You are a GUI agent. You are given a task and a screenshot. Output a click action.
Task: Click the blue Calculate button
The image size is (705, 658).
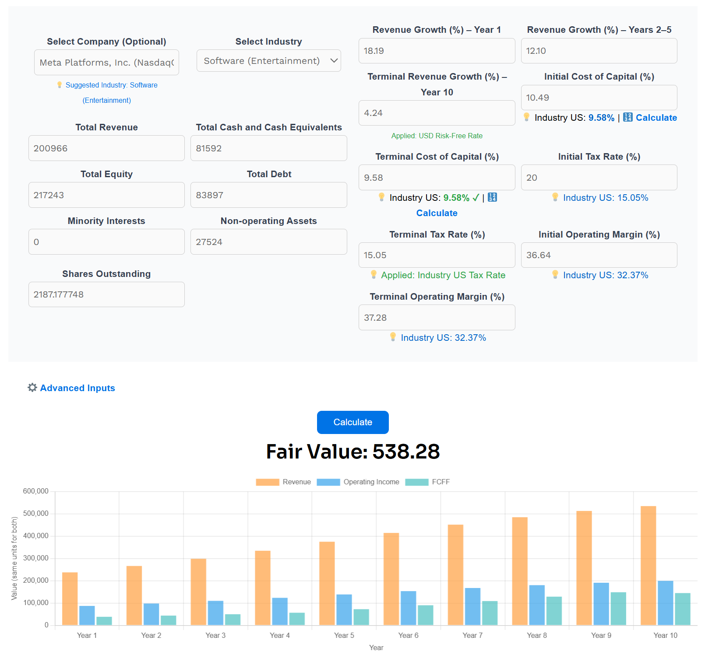pyautogui.click(x=353, y=422)
